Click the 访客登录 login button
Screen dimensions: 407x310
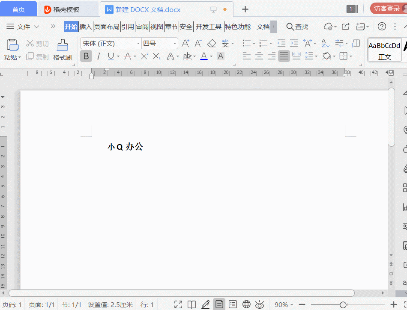click(x=386, y=9)
